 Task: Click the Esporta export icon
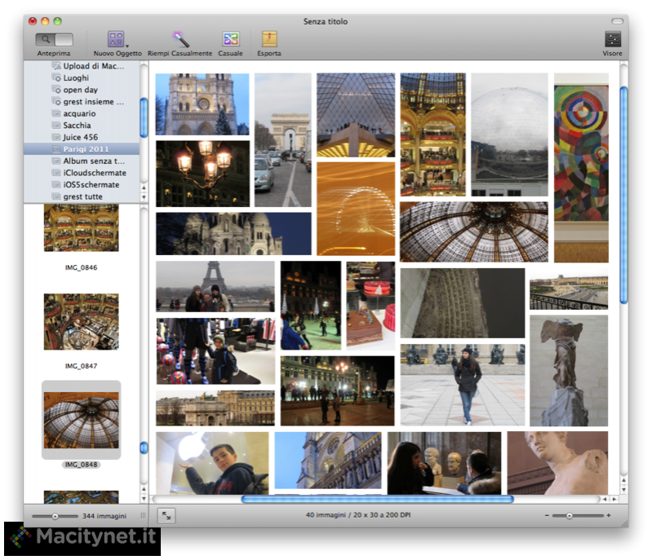point(269,39)
